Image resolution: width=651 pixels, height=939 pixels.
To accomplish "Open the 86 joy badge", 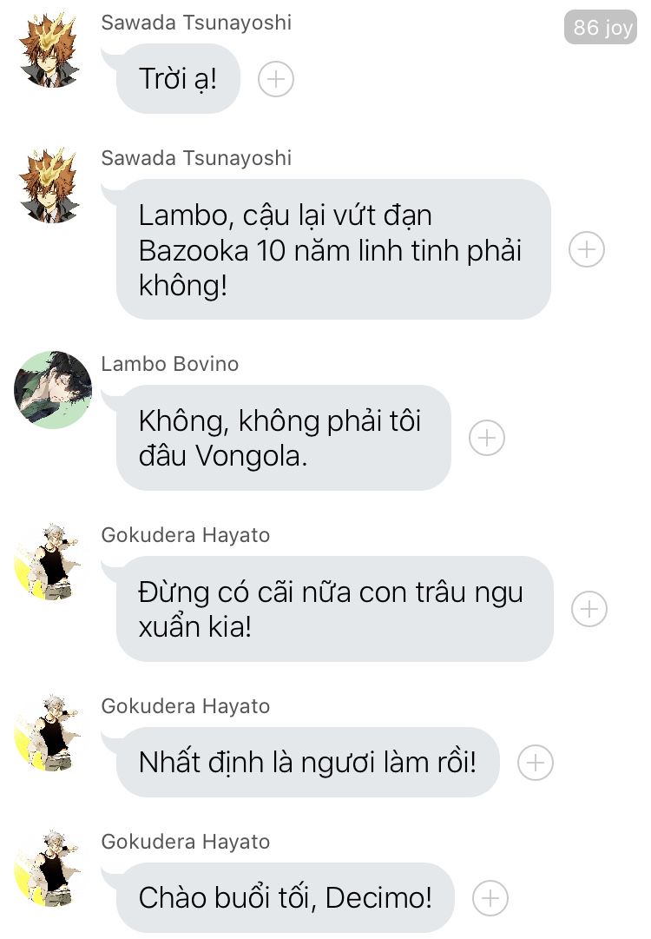I will coord(601,27).
